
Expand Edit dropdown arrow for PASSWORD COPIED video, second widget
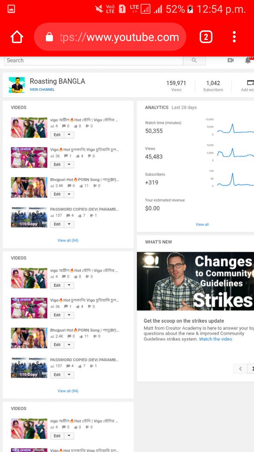[69, 375]
